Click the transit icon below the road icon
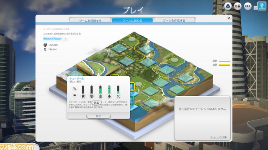The image size is (268, 150). (x=75, y=95)
